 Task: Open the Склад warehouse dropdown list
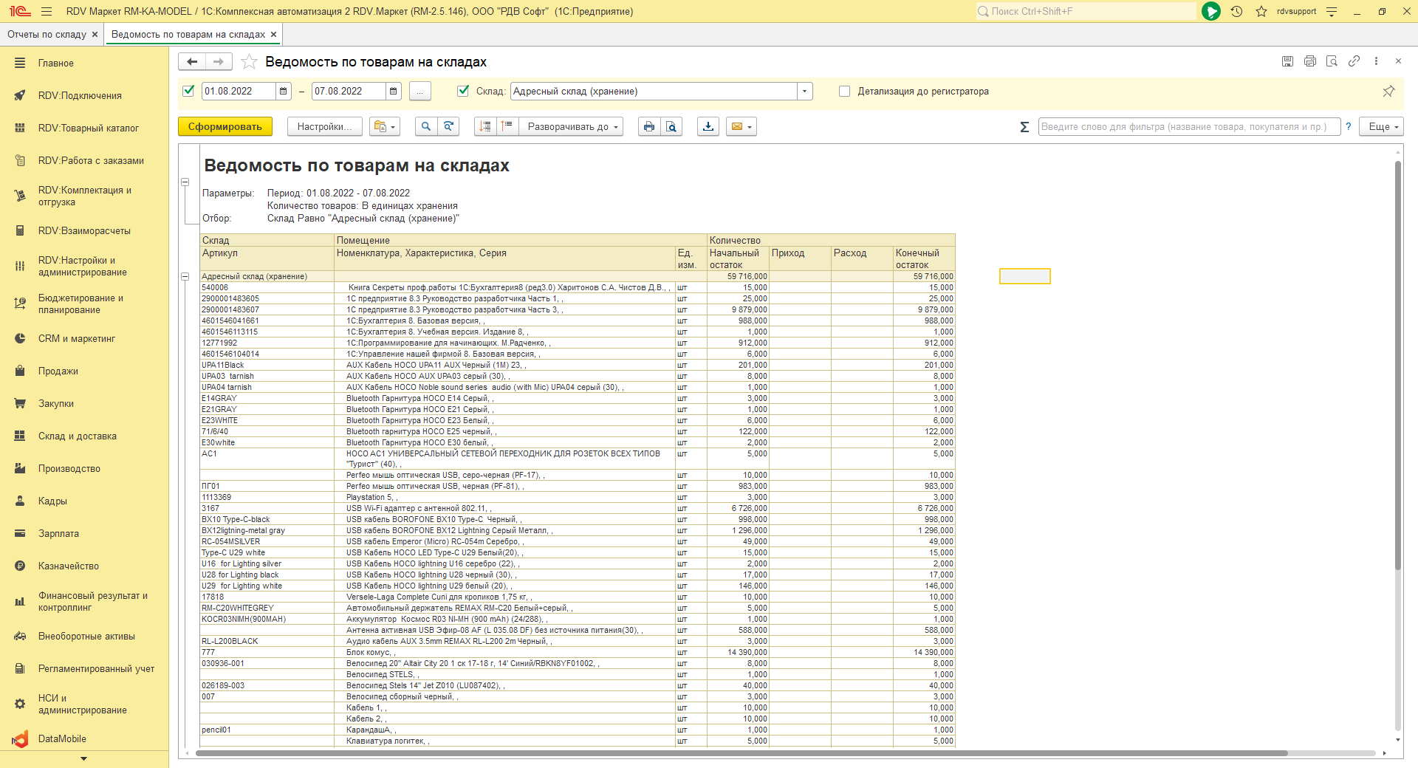click(x=804, y=92)
